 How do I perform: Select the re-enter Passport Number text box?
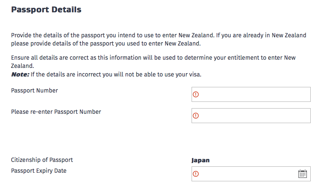[251, 116]
